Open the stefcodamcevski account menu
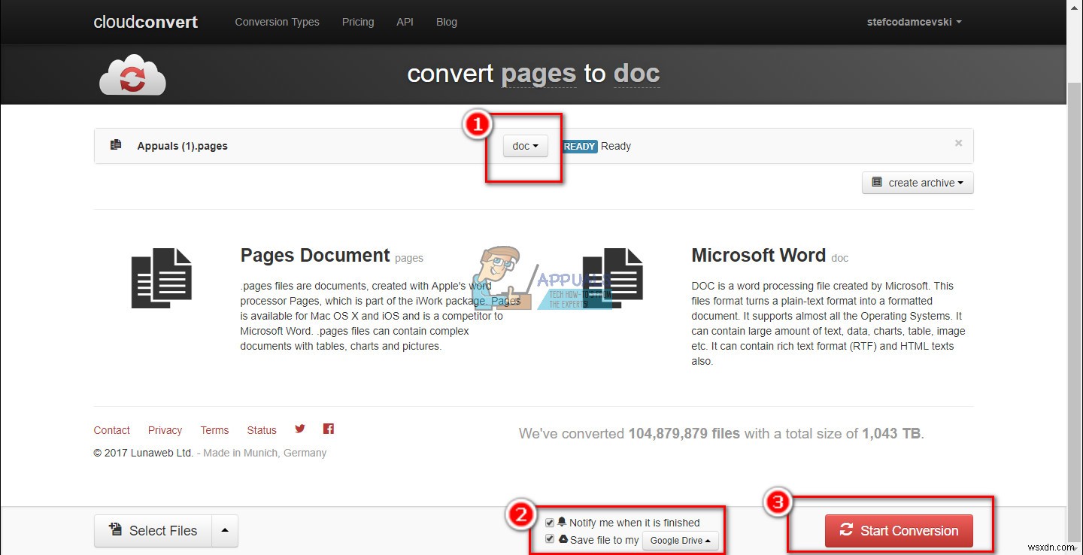This screenshot has height=555, width=1083. coord(915,22)
